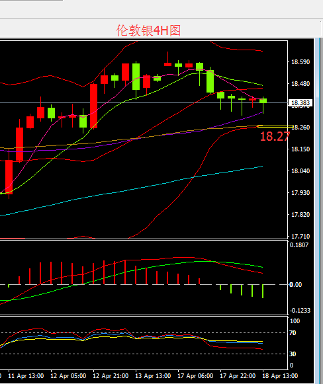Image resolution: width=323 pixels, height=384 pixels.
Task: Click the chart title 伦敦银4H图
Action: point(148,30)
